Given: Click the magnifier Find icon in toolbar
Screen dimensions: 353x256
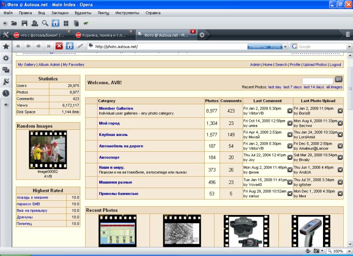Looking at the screenshot, I should click(45, 23).
